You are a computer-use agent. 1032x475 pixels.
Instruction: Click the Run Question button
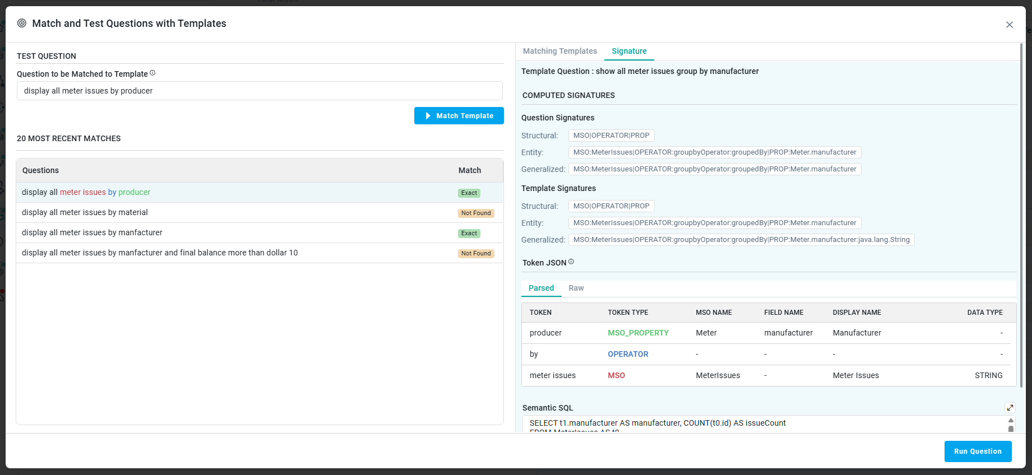tap(978, 451)
